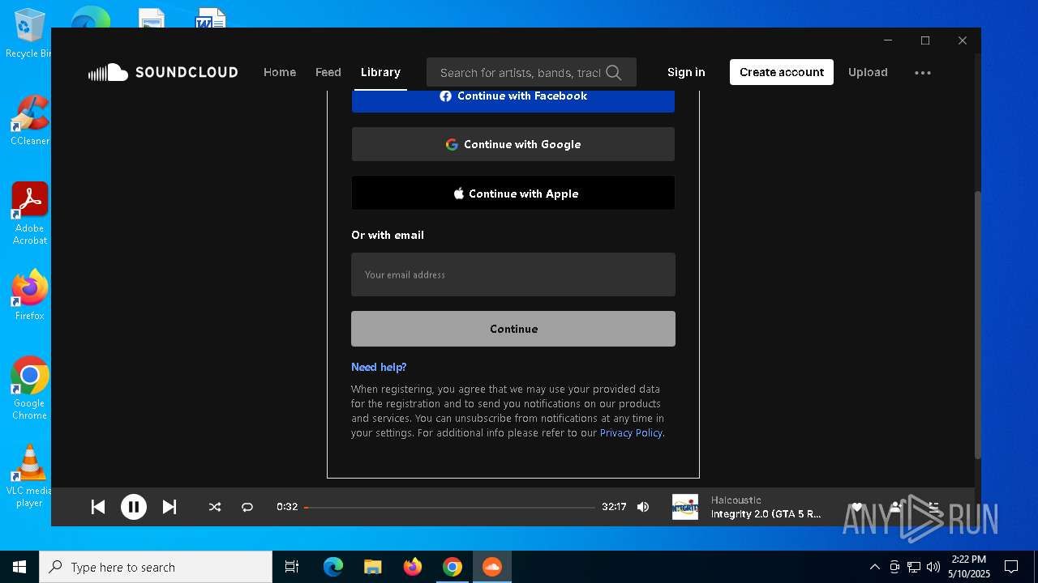Click the playback progress bar
Screen dimensions: 1038x583
(449, 507)
